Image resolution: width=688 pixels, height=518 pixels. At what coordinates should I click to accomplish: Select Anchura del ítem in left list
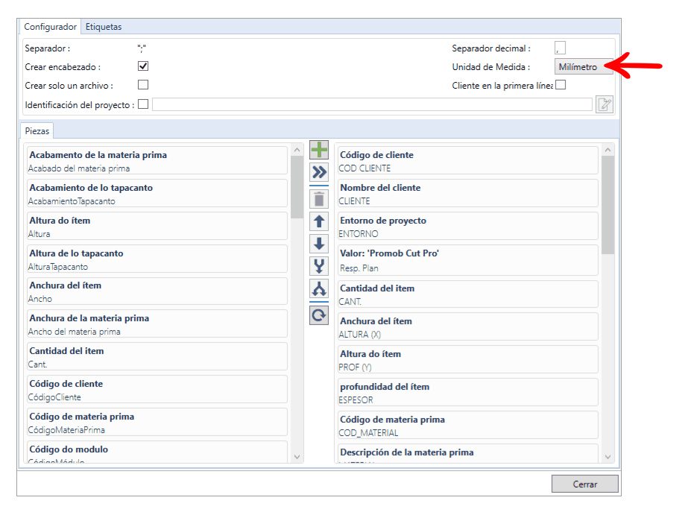(157, 291)
